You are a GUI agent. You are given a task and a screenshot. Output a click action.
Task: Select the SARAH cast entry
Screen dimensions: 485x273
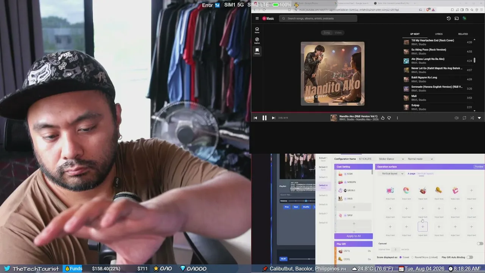pyautogui.click(x=354, y=190)
